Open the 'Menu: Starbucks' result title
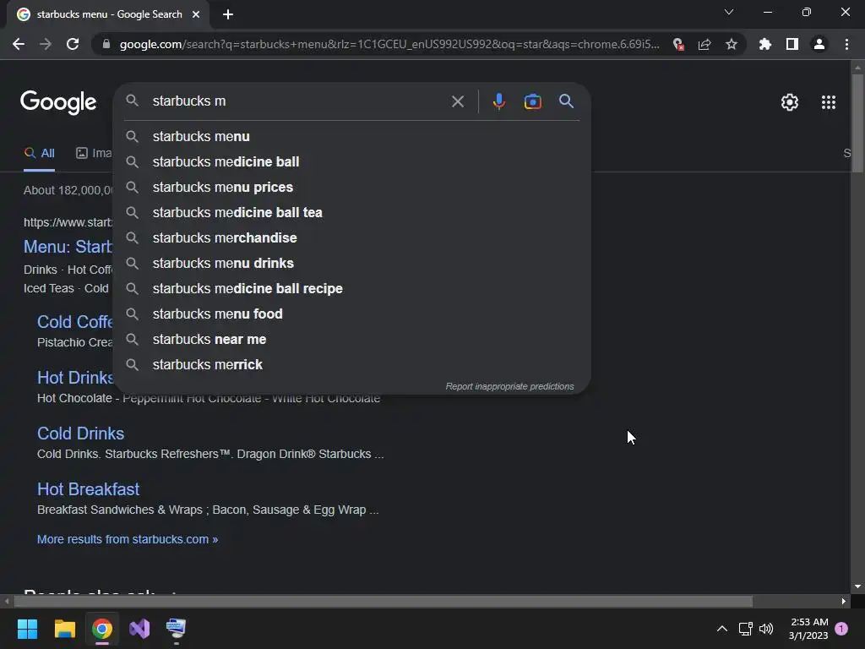This screenshot has height=649, width=865. [x=68, y=246]
